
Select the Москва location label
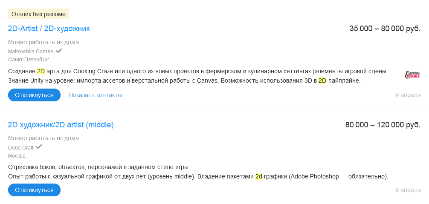pyautogui.click(x=17, y=156)
